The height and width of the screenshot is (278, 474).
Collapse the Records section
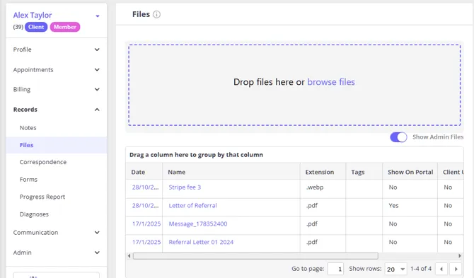coord(56,110)
